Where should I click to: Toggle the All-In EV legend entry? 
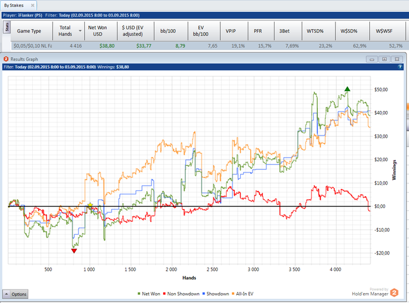[x=242, y=294]
